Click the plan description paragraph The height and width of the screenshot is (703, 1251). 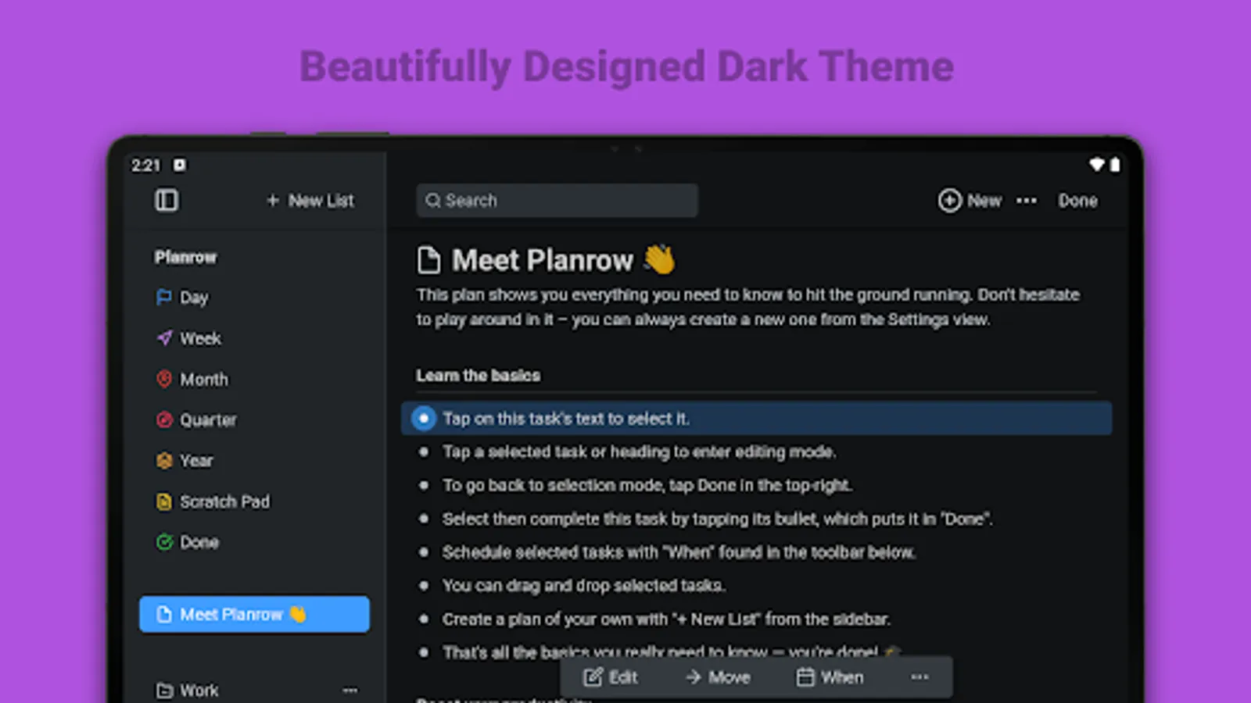click(748, 307)
